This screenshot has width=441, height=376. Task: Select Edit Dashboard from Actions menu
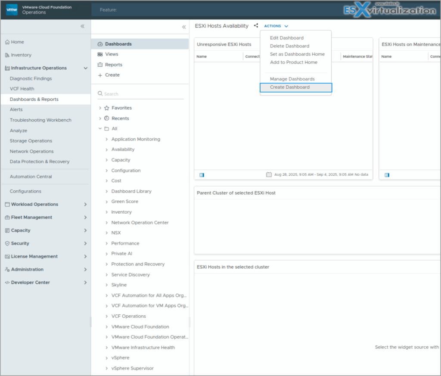point(286,38)
